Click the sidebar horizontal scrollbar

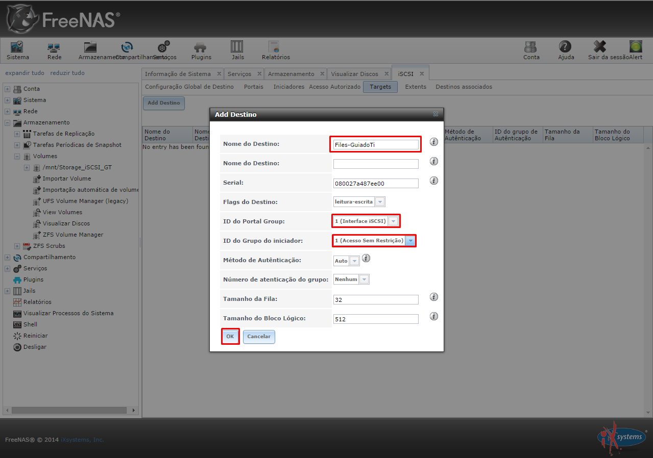pyautogui.click(x=68, y=410)
